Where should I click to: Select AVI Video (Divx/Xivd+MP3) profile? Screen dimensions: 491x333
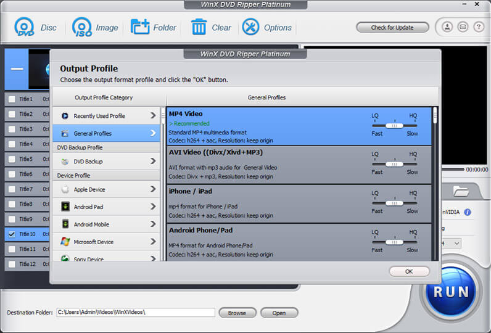[x=299, y=165]
